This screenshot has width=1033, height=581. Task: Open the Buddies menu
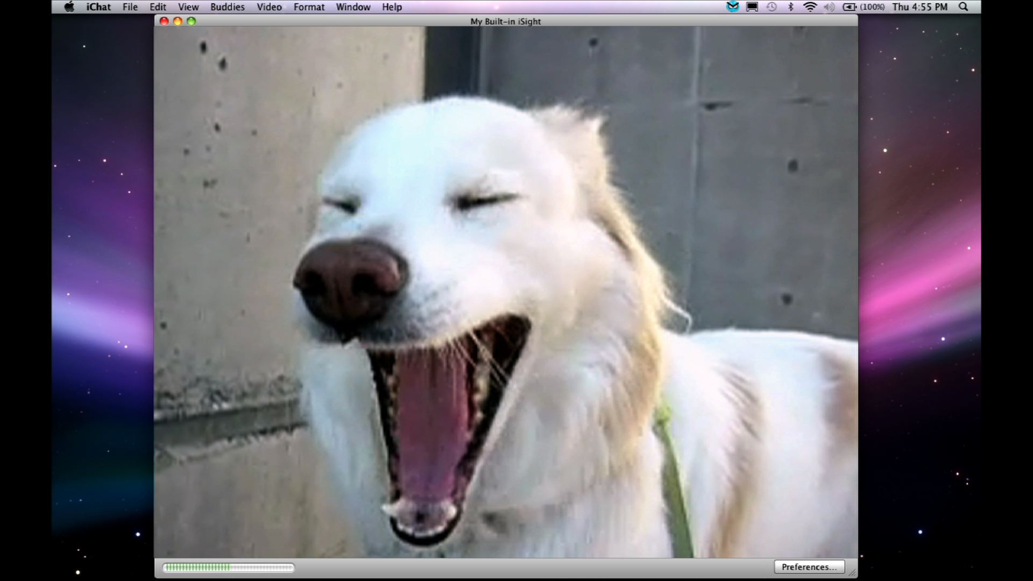[x=227, y=7]
